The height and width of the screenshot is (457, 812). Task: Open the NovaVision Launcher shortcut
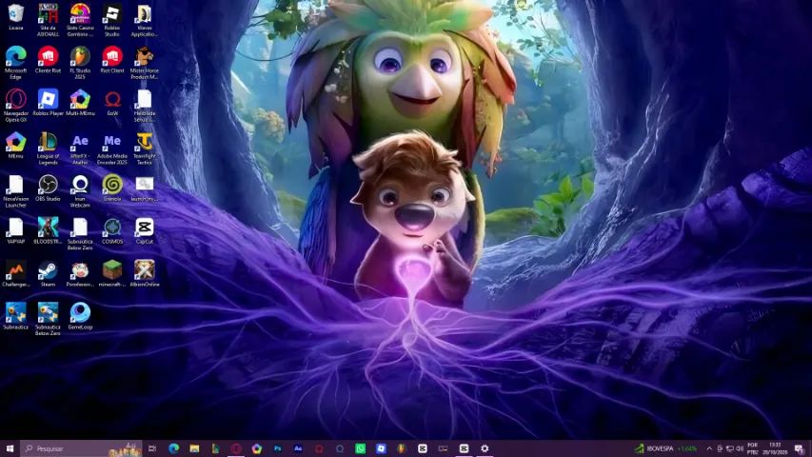(15, 191)
